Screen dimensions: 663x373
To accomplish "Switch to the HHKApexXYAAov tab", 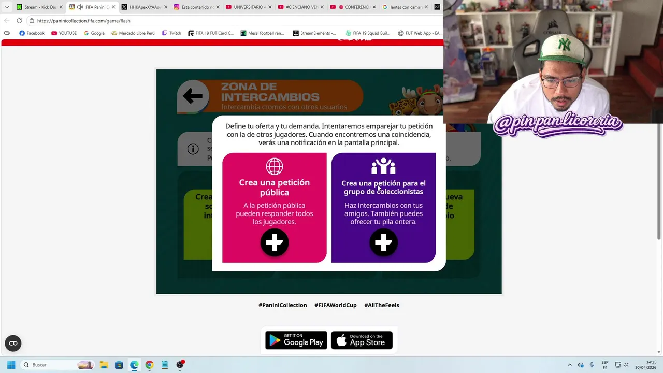I will click(x=144, y=7).
